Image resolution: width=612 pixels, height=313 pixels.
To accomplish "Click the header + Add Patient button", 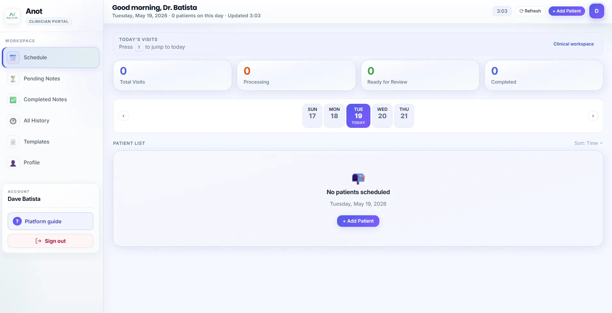I will [567, 11].
